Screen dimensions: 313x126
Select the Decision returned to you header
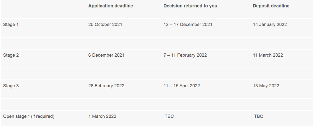pyautogui.click(x=190, y=6)
